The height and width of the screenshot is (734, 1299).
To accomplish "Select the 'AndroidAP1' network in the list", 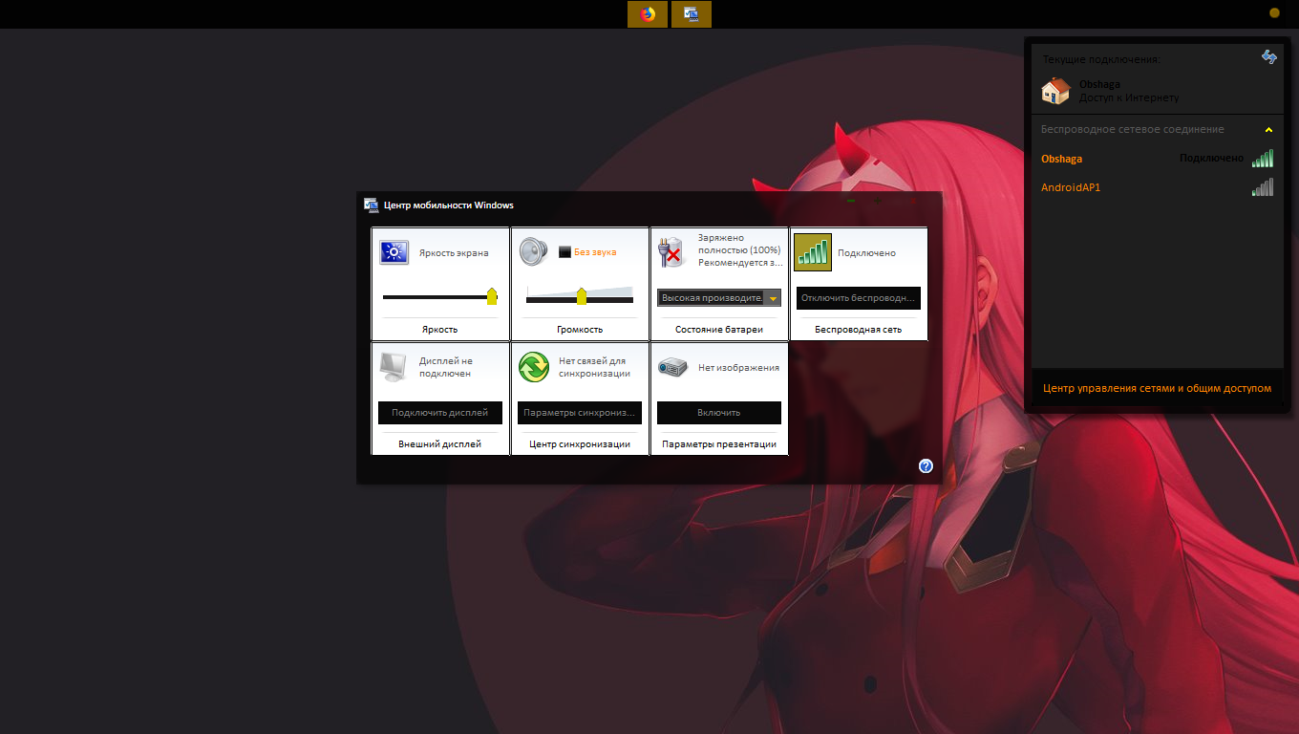I will click(1071, 187).
